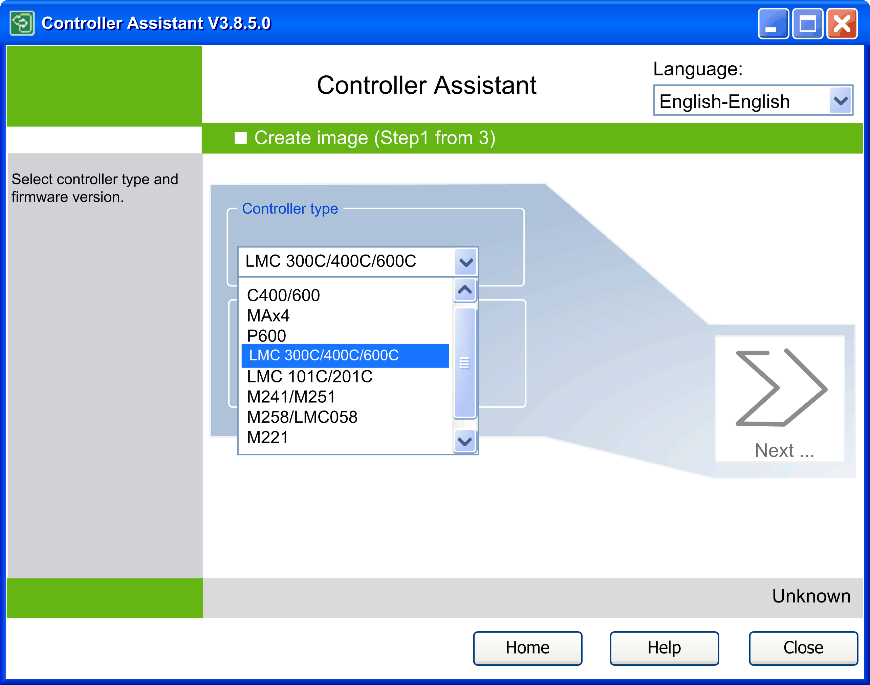Open the Language dropdown arrow
This screenshot has width=870, height=685.
pyautogui.click(x=840, y=100)
